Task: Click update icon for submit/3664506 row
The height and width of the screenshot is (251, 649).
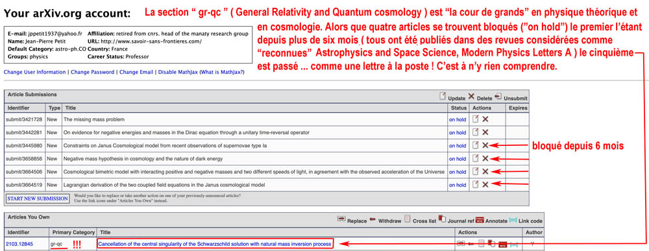Action: coord(476,171)
